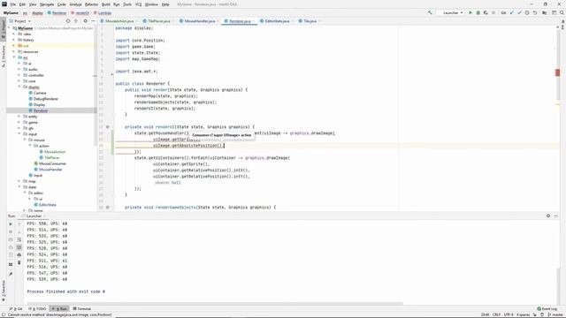Open the Build menu
The height and width of the screenshot is (318, 566).
click(x=106, y=4)
